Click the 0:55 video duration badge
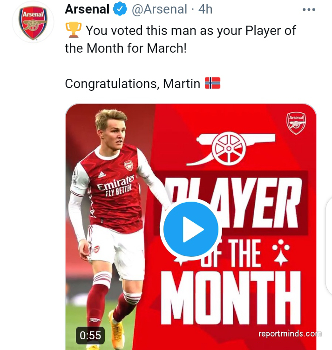Image resolution: width=332 pixels, height=350 pixels. tap(90, 335)
